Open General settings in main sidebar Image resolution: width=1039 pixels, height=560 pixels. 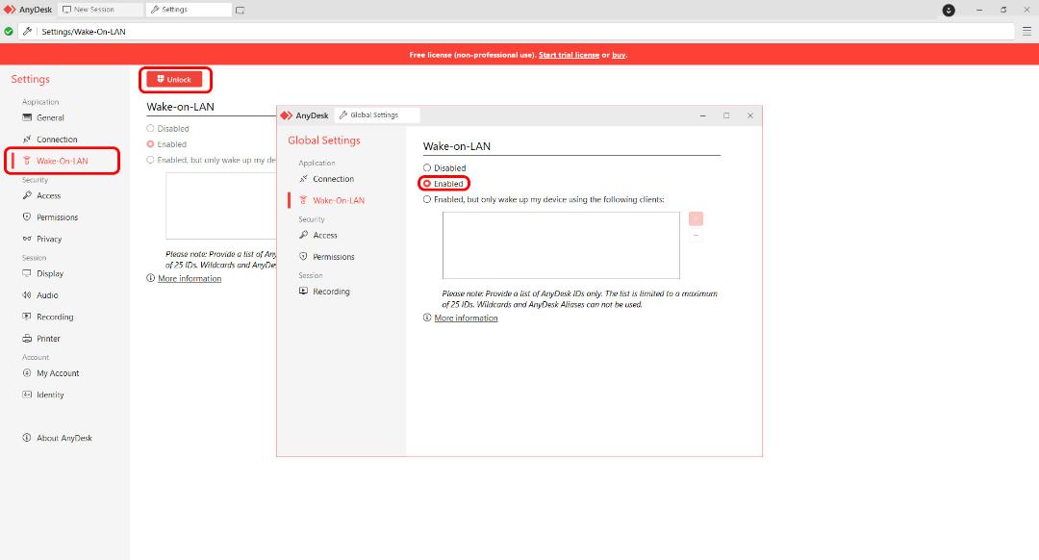(50, 118)
